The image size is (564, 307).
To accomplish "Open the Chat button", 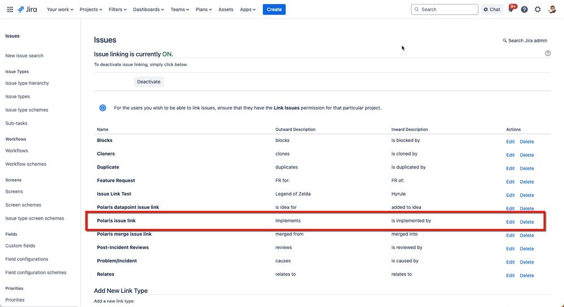I will pyautogui.click(x=492, y=10).
